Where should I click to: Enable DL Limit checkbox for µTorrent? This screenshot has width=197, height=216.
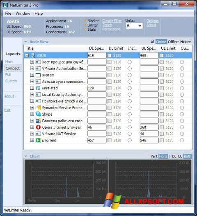(x=110, y=140)
